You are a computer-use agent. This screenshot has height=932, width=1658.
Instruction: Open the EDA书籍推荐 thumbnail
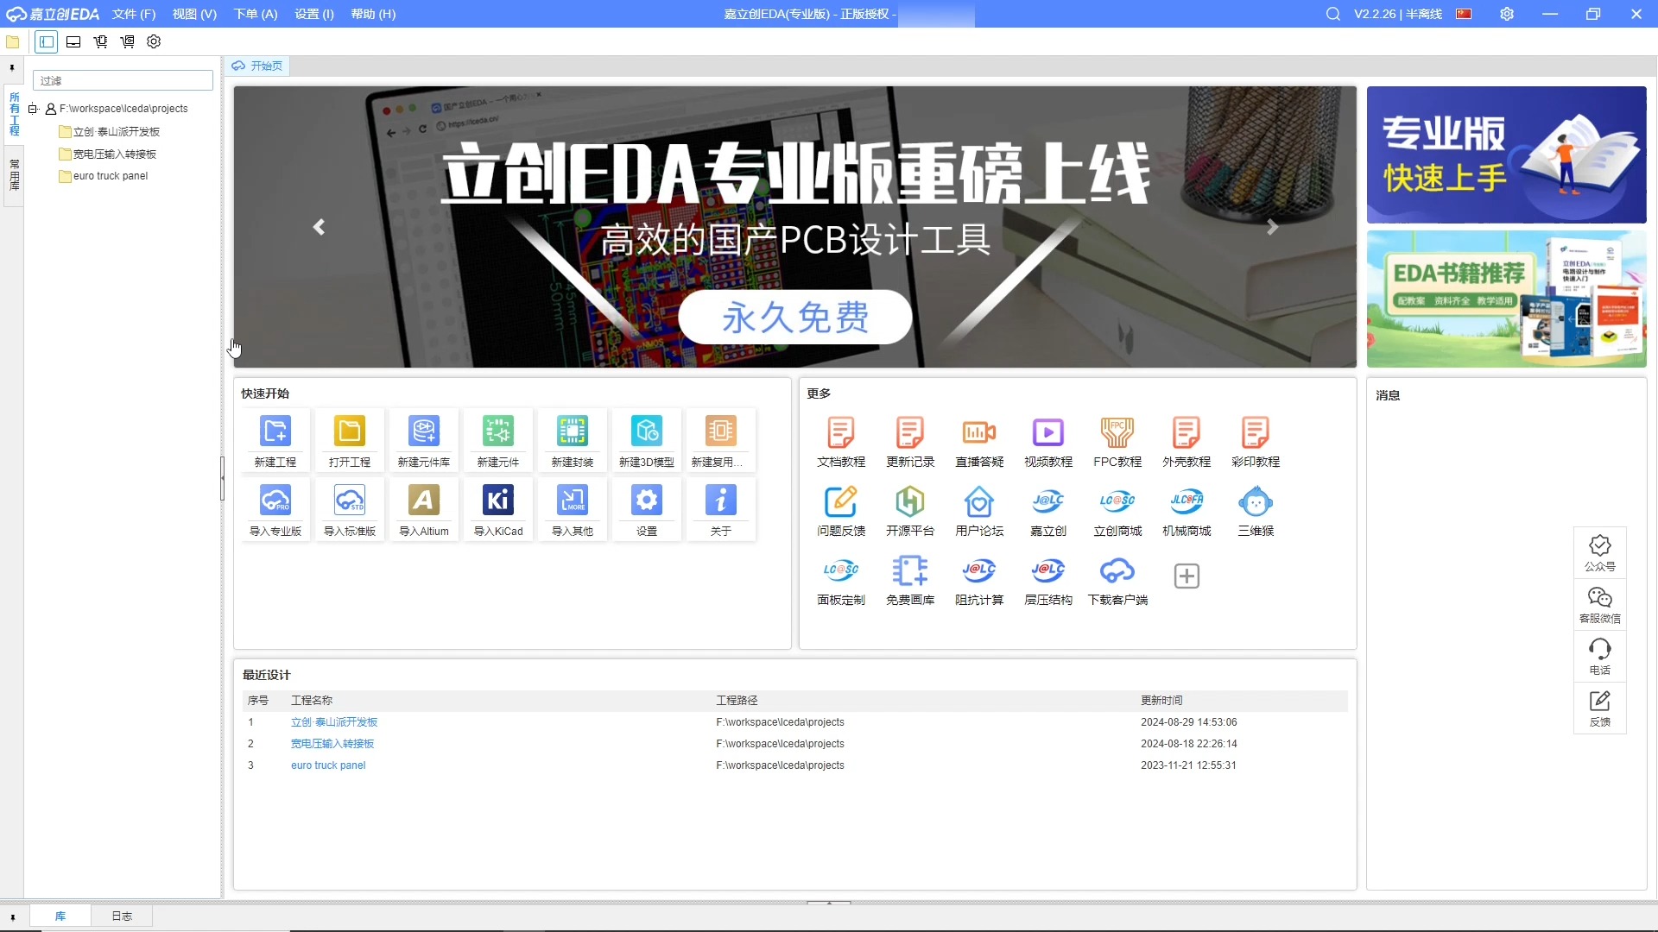(x=1506, y=299)
